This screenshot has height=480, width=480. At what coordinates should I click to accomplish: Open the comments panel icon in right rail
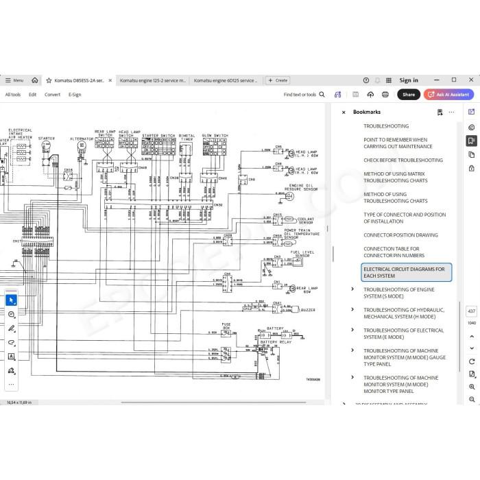[x=472, y=127]
